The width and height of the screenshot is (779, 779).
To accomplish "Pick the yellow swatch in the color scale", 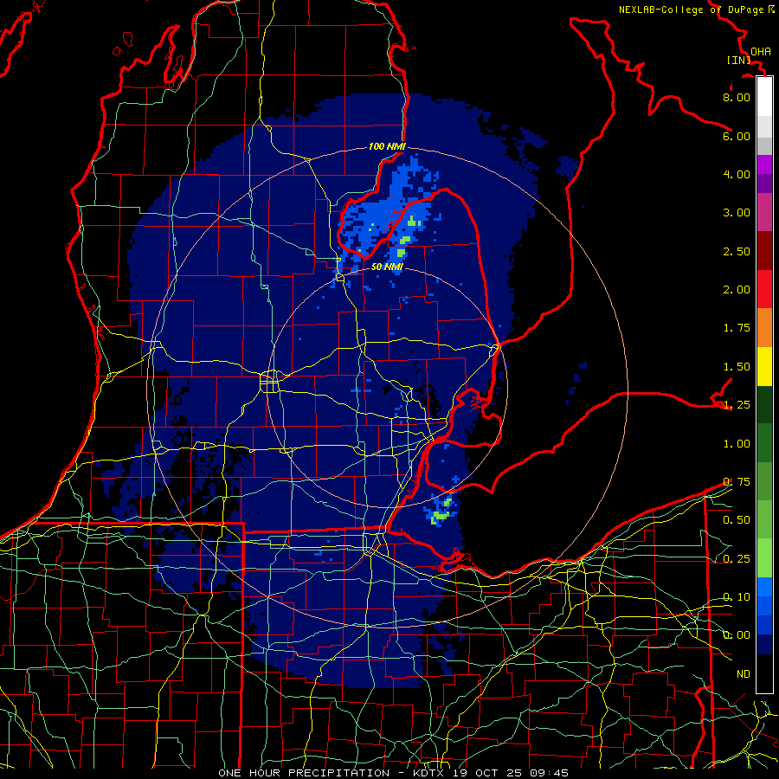I will [x=764, y=366].
